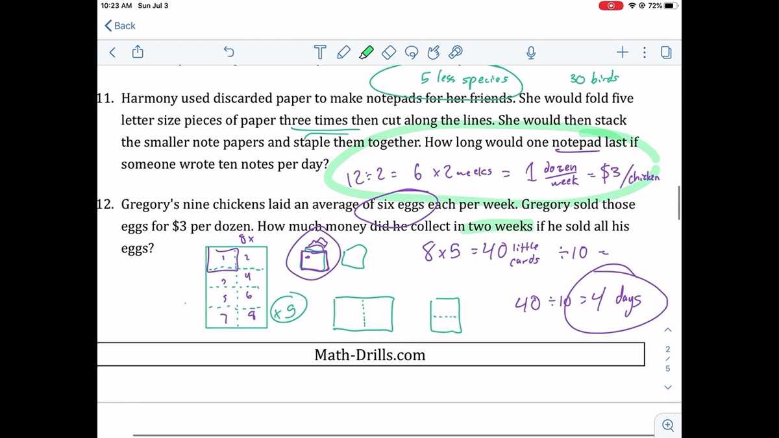This screenshot has width=779, height=438.
Task: Tap the red screen recording indicator
Action: [611, 6]
